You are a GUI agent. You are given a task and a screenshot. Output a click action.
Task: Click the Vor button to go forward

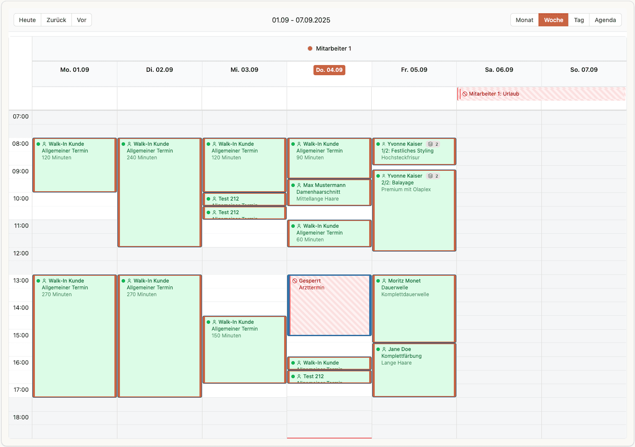pyautogui.click(x=81, y=20)
